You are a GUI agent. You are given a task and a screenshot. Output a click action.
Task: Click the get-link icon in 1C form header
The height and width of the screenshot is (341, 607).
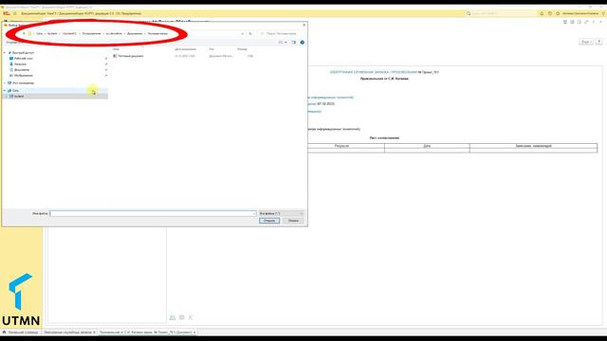(x=586, y=22)
